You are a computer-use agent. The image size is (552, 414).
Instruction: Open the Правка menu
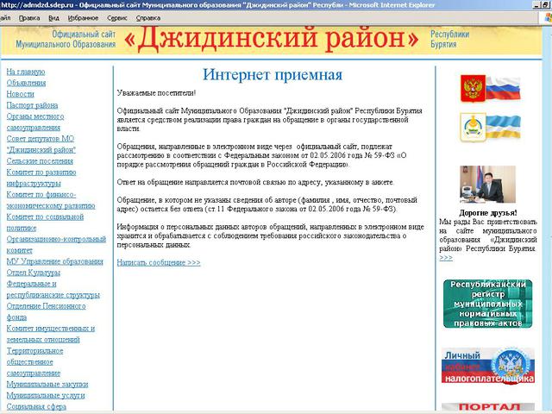[29, 18]
